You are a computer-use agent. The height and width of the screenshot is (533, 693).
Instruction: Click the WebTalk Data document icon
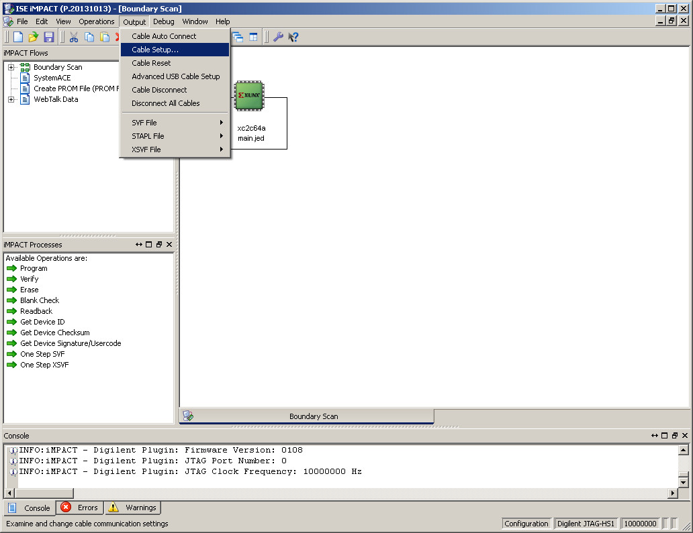pyautogui.click(x=26, y=99)
